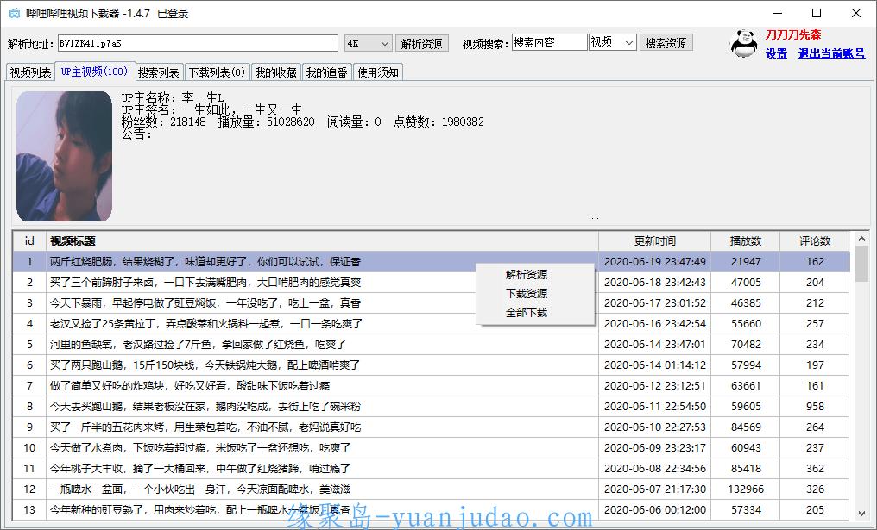Screen dimensions: 877x530
Task: Select row 买了三个前蹄肘子来卤
Action: pos(432,282)
